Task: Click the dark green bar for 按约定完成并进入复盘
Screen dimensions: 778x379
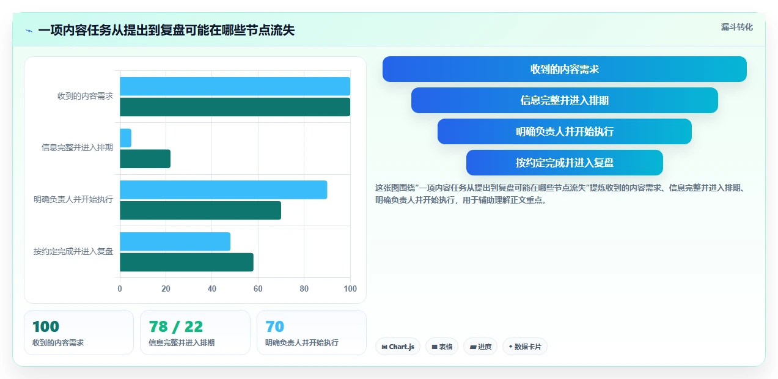Action: [186, 262]
